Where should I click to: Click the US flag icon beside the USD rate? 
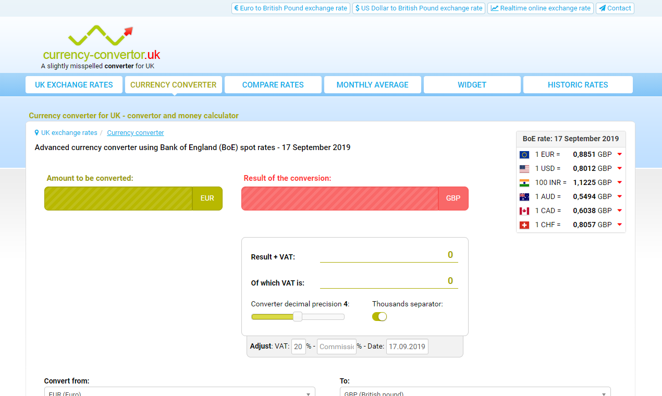(524, 168)
